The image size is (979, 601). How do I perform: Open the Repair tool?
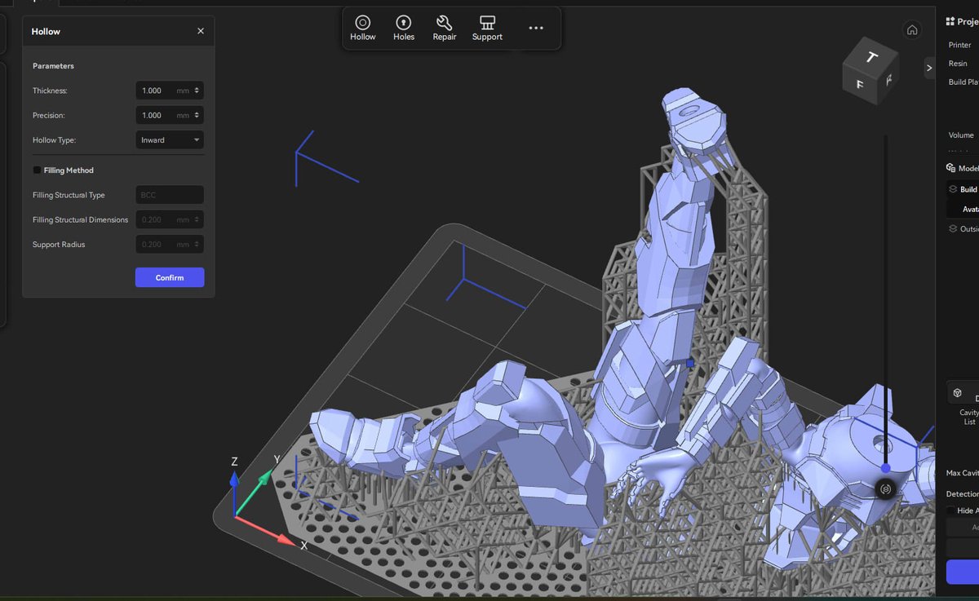444,28
